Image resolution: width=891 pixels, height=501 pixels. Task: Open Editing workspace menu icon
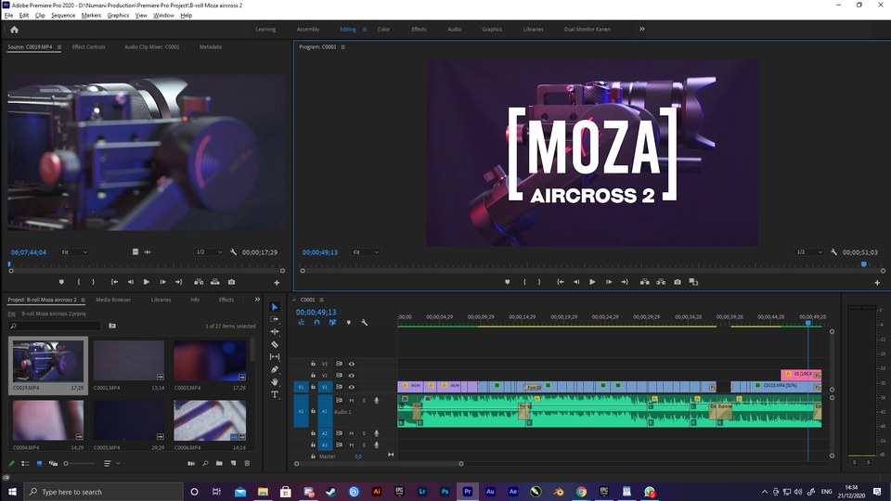pos(365,30)
